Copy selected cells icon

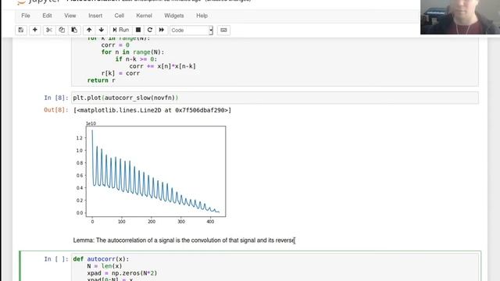click(62, 30)
